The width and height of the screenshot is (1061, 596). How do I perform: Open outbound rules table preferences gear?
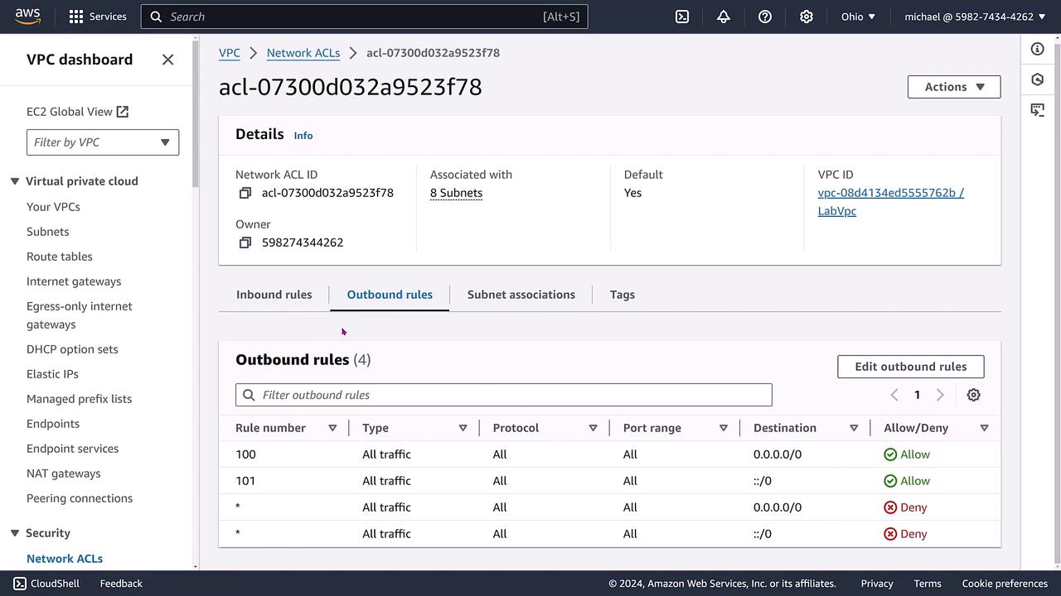973,395
